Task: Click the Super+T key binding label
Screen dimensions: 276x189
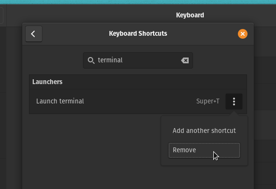Action: (207, 102)
